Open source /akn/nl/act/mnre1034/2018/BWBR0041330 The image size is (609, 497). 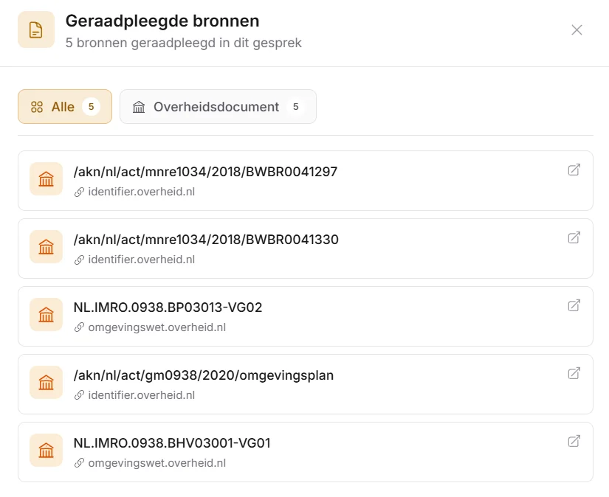[206, 240]
